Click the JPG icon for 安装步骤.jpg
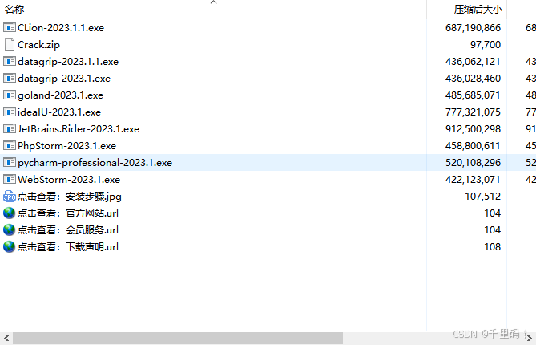Screen dimensions: 536x345 tap(10, 196)
